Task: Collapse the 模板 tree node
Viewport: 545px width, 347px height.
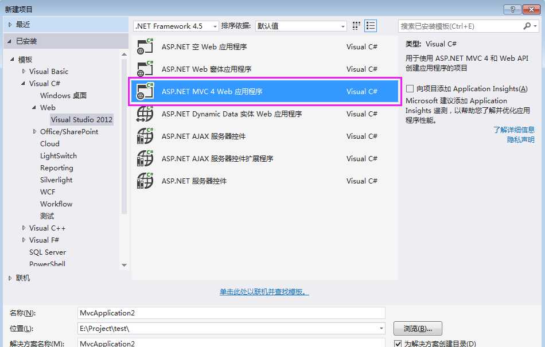Action: tap(12, 60)
